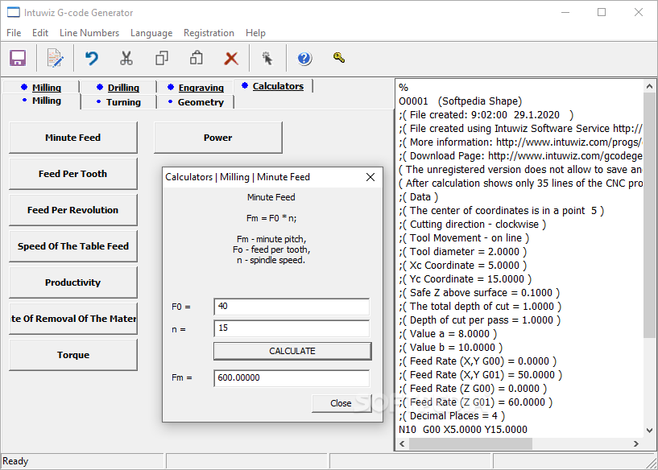658x470 pixels.
Task: Click the 'Feed Rate (Z G01) = 60.0000' line
Action: tap(476, 402)
